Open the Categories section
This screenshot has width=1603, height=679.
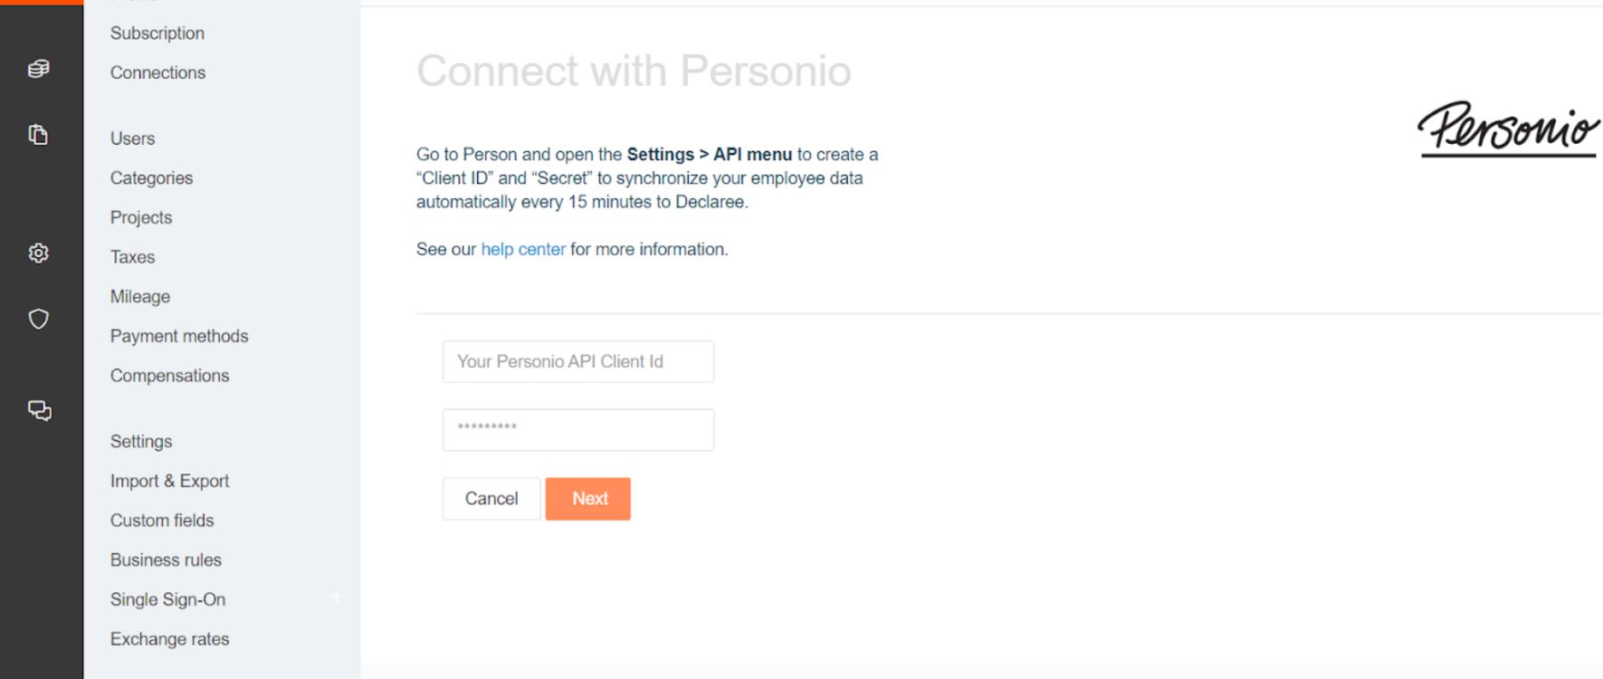(151, 178)
